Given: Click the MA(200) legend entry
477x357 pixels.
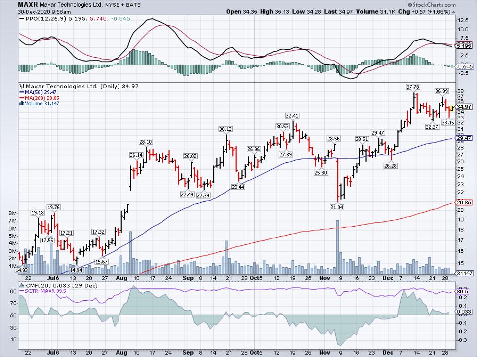Looking at the screenshot, I should pyautogui.click(x=42, y=98).
